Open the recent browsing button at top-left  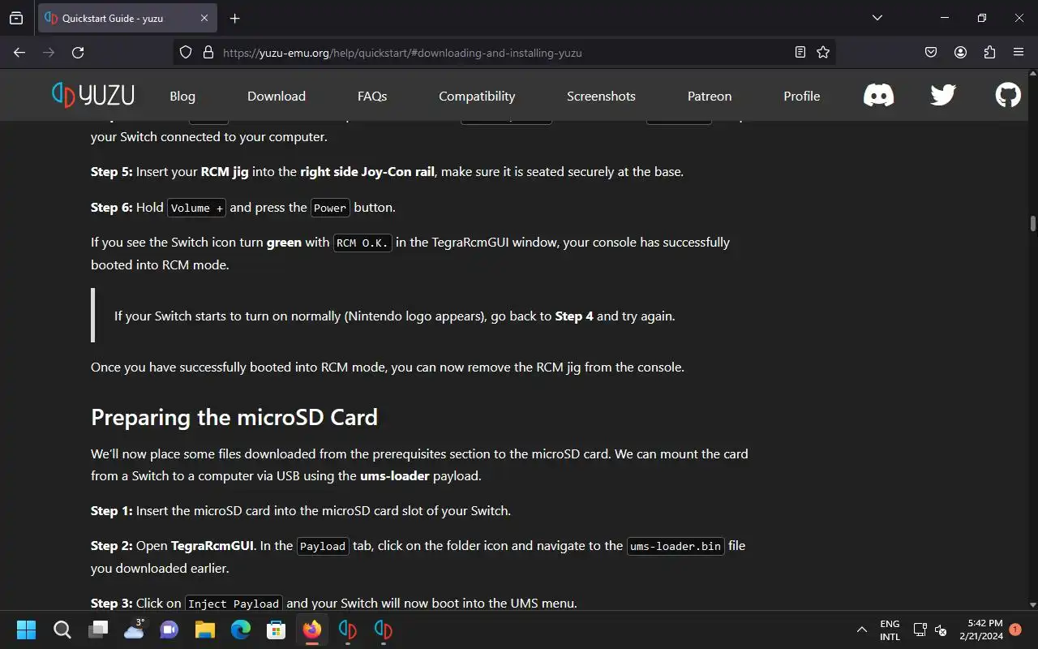coord(16,18)
